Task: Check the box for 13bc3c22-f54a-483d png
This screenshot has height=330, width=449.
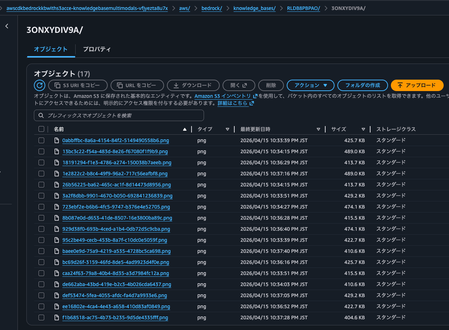Action: coord(41,151)
